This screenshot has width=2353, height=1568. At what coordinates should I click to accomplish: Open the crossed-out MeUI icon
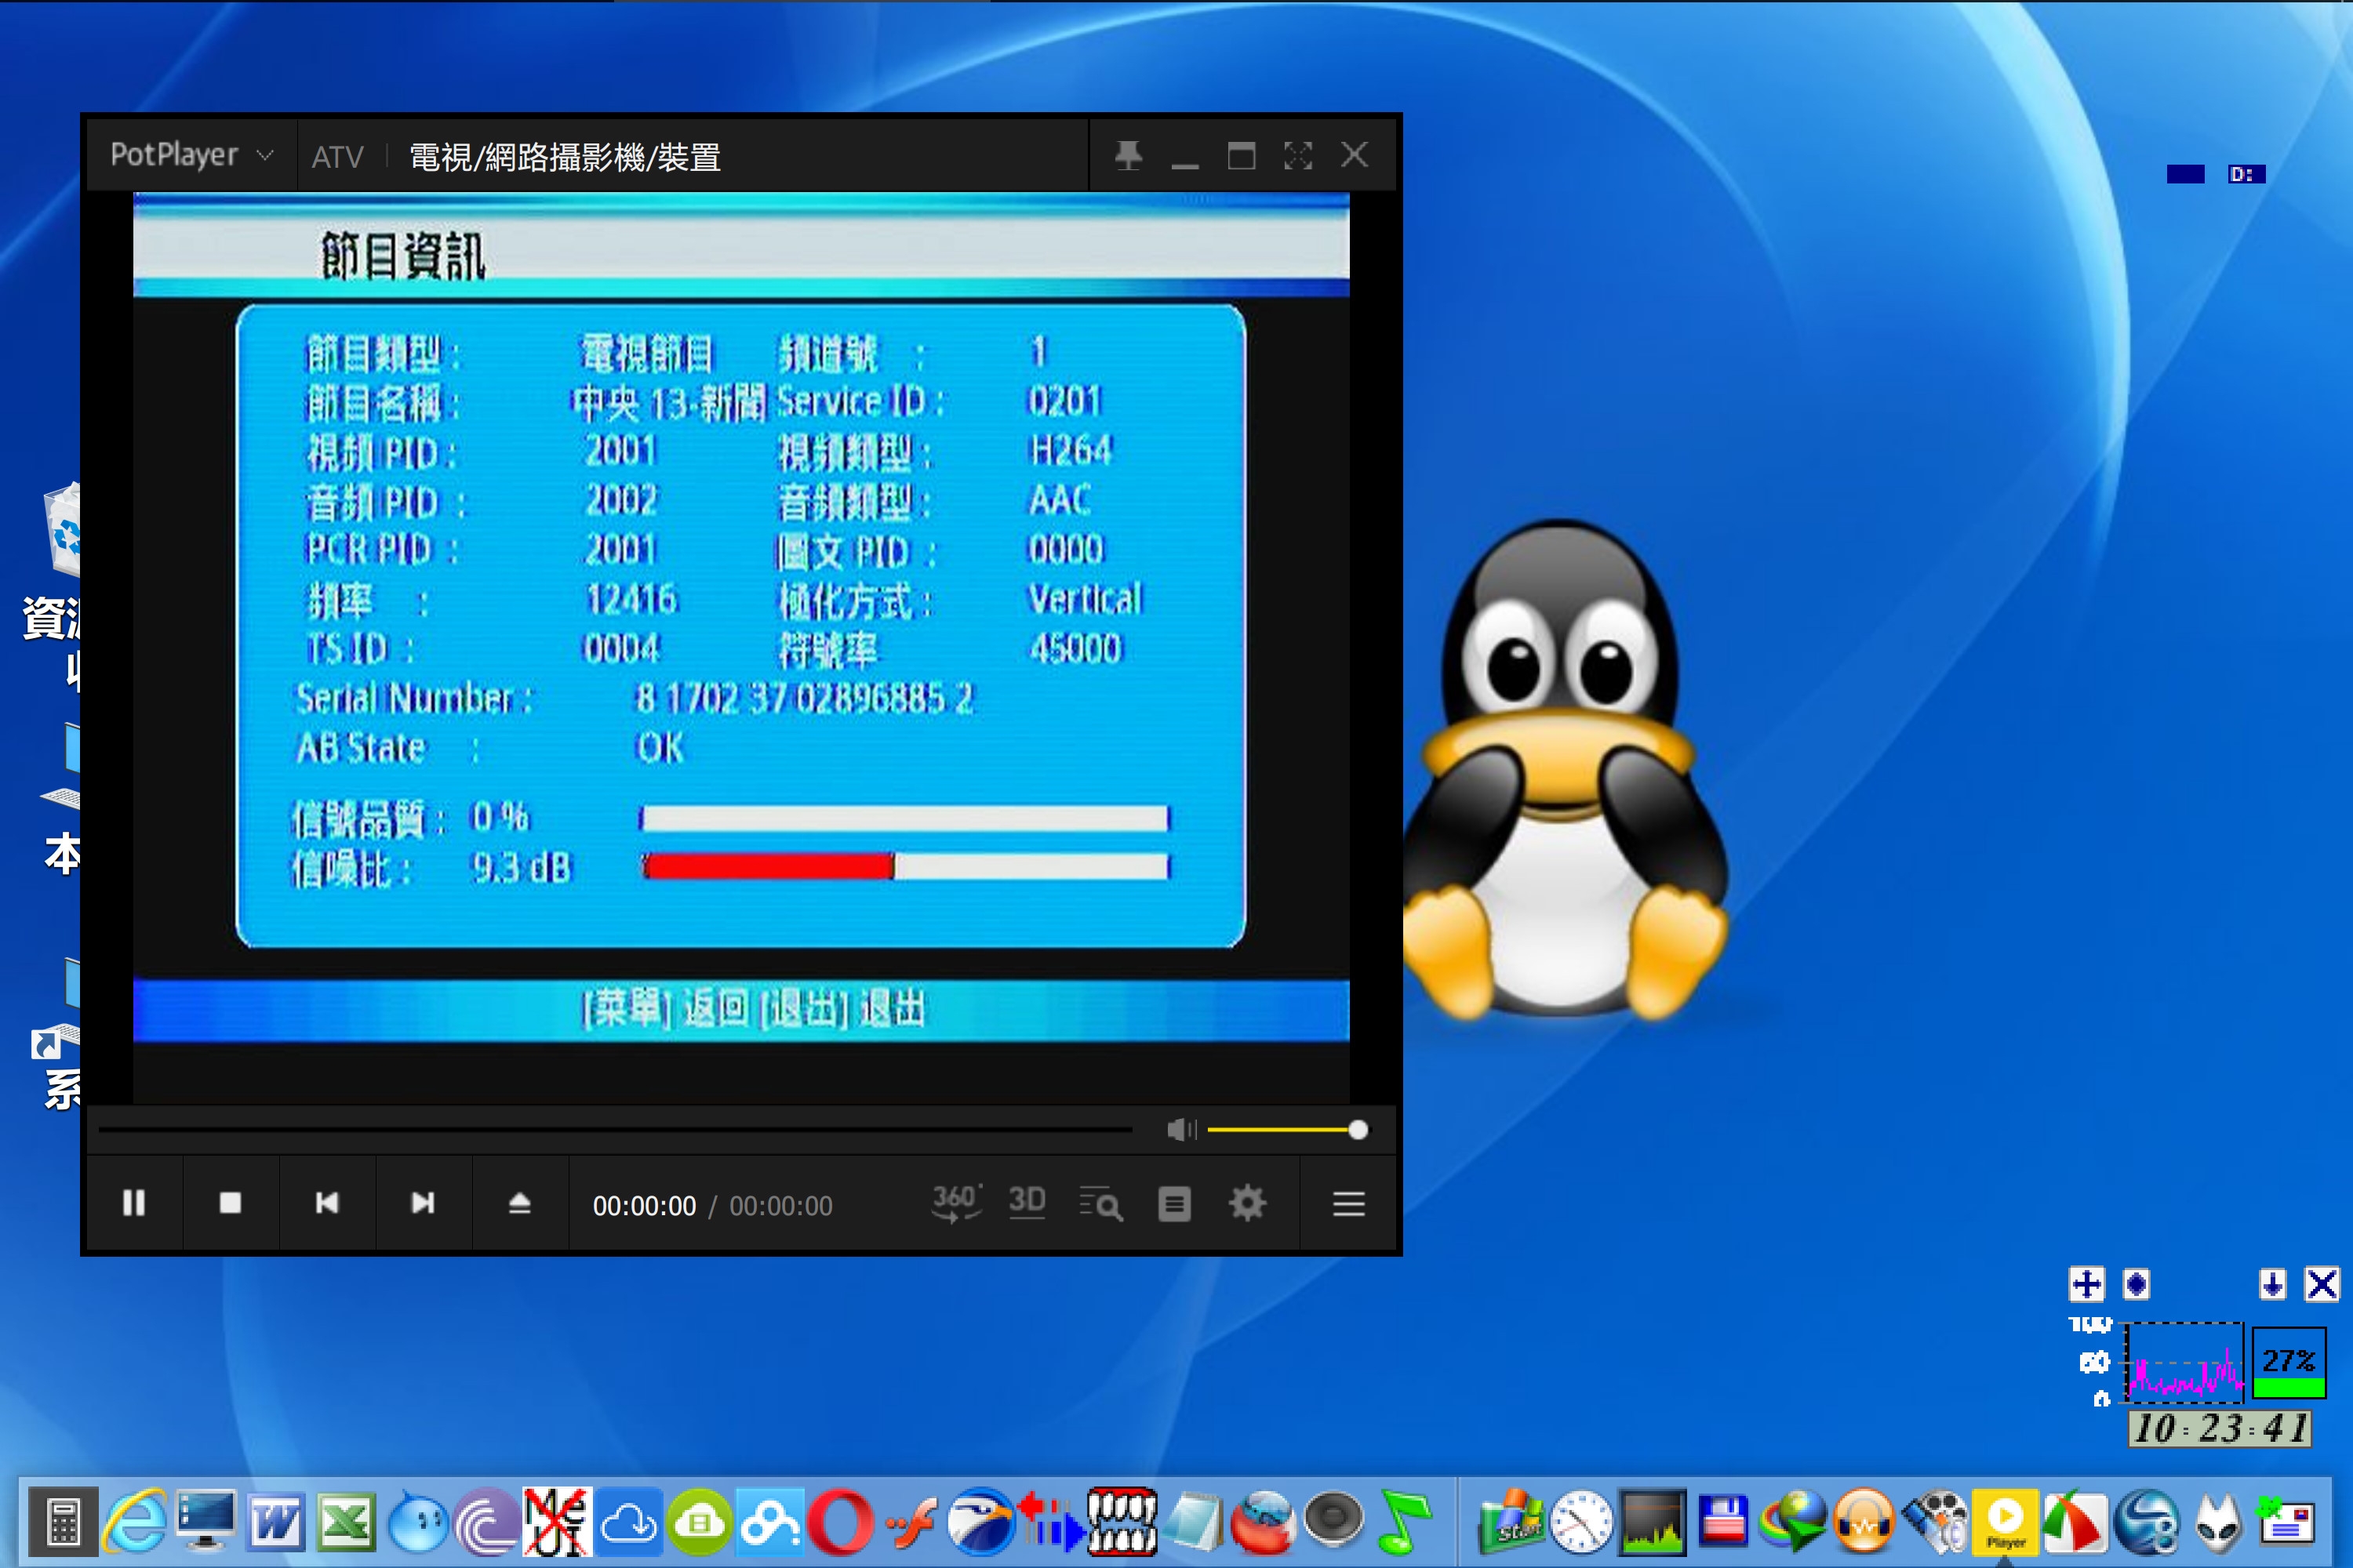click(x=557, y=1522)
